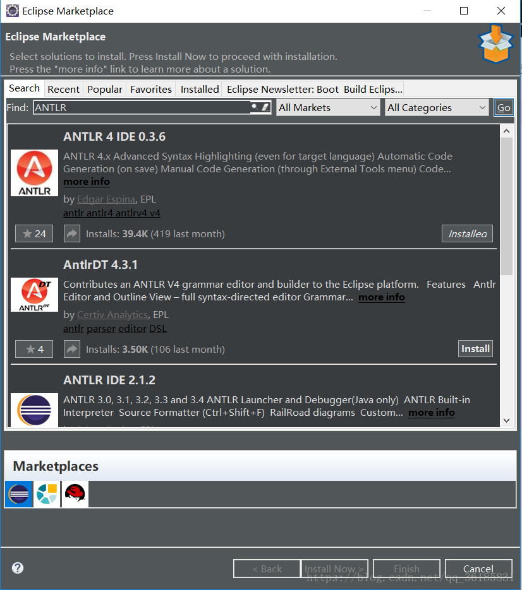This screenshot has height=590, width=522.
Task: Clear the Find field with eraser icon
Action: point(265,107)
